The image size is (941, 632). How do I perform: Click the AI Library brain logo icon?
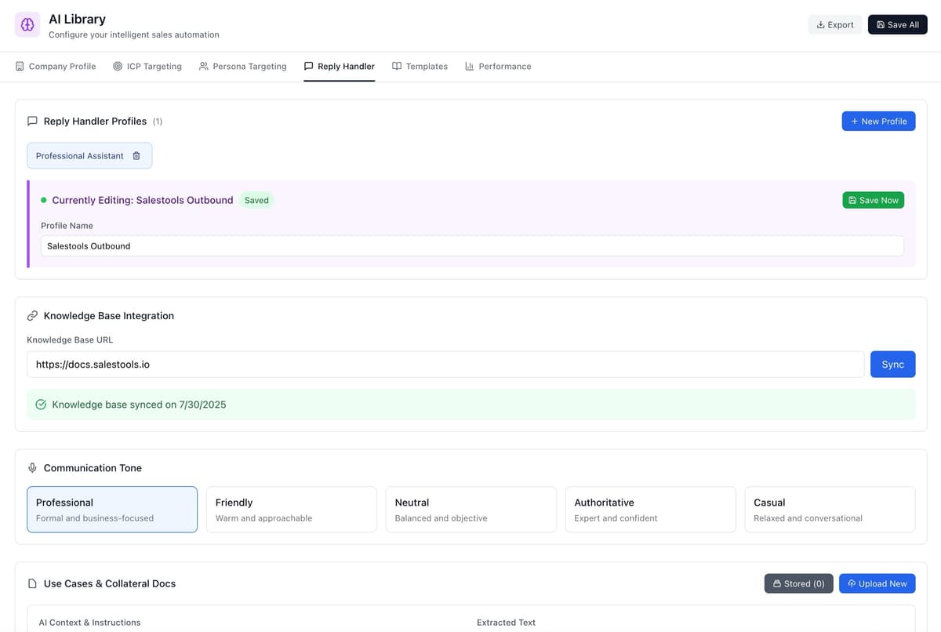point(27,24)
